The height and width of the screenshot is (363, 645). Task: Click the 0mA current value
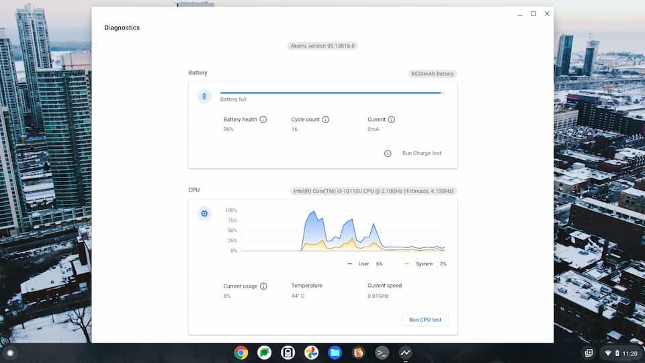(x=373, y=129)
